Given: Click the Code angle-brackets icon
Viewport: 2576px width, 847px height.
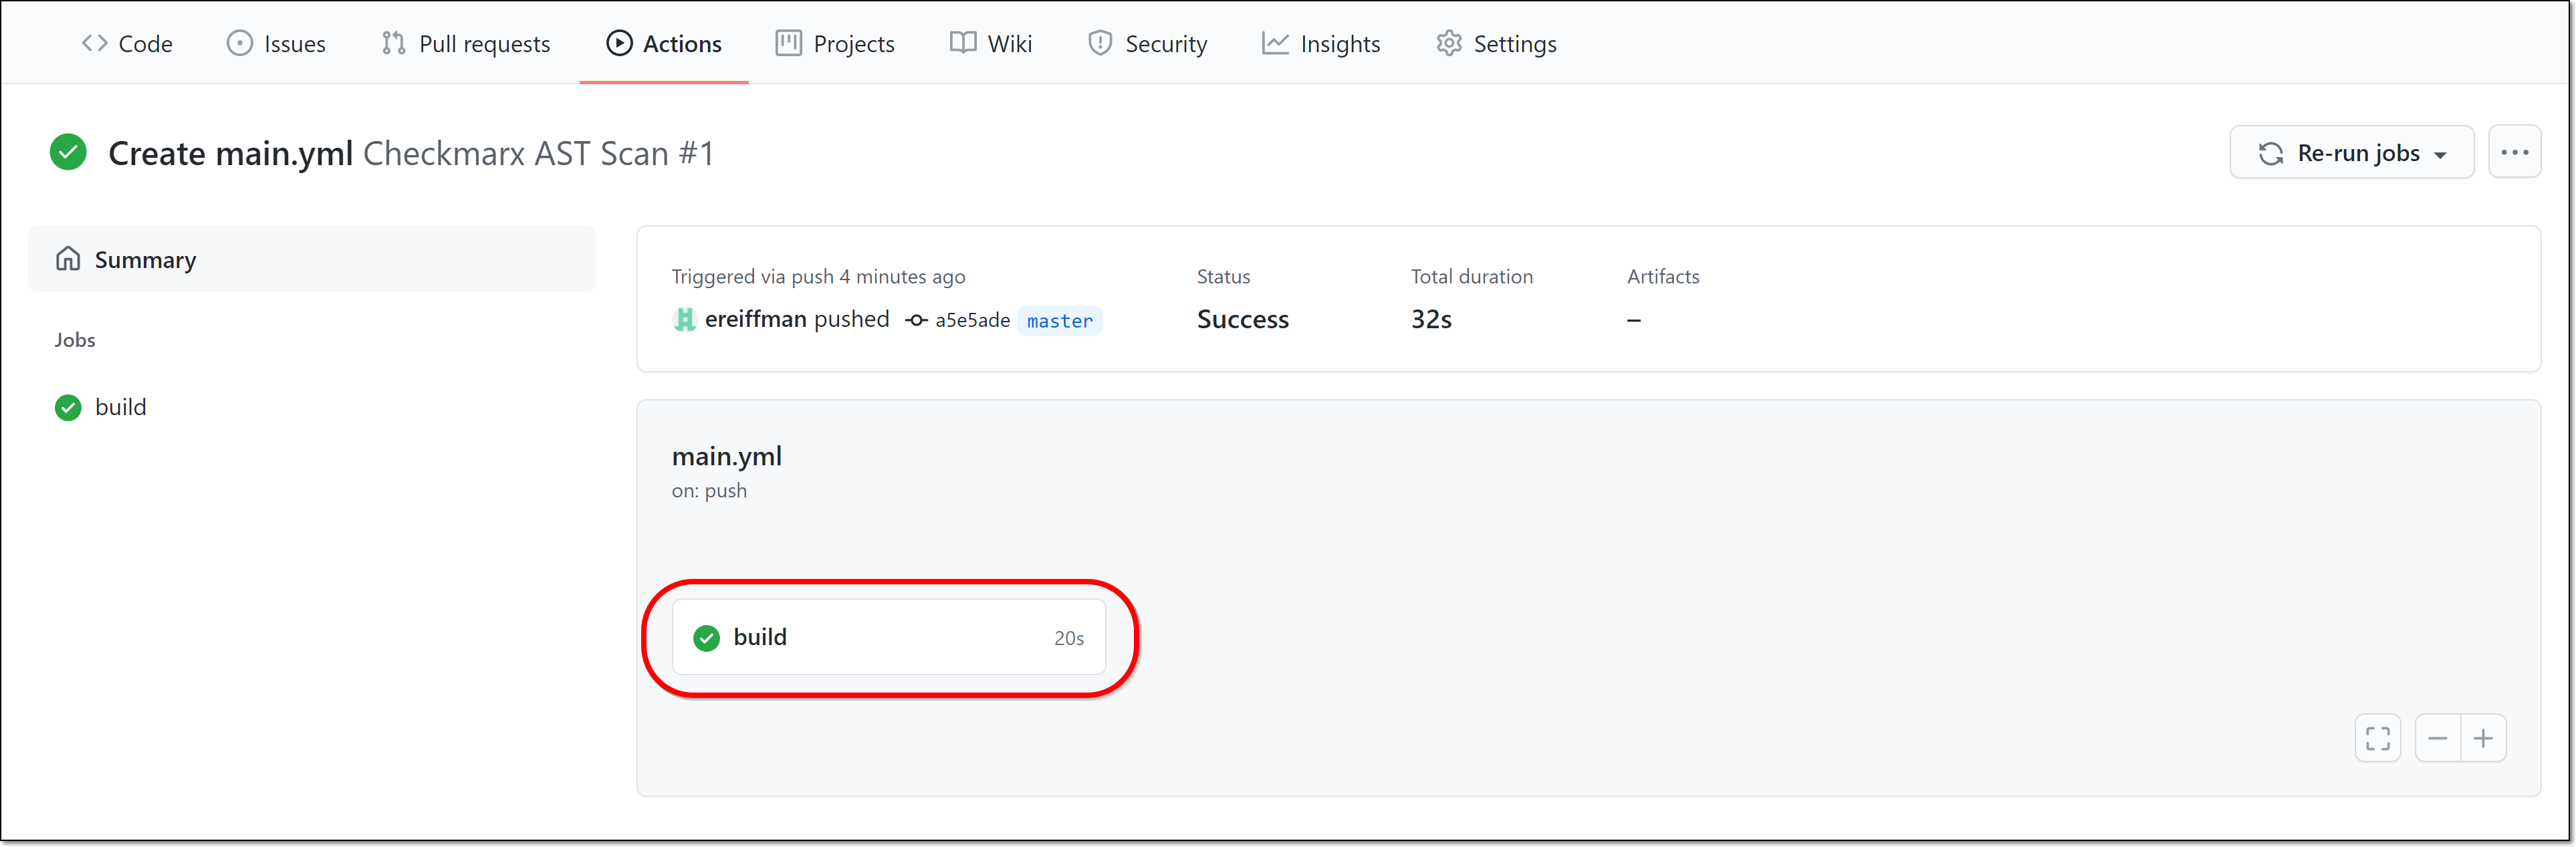Looking at the screenshot, I should coord(95,43).
